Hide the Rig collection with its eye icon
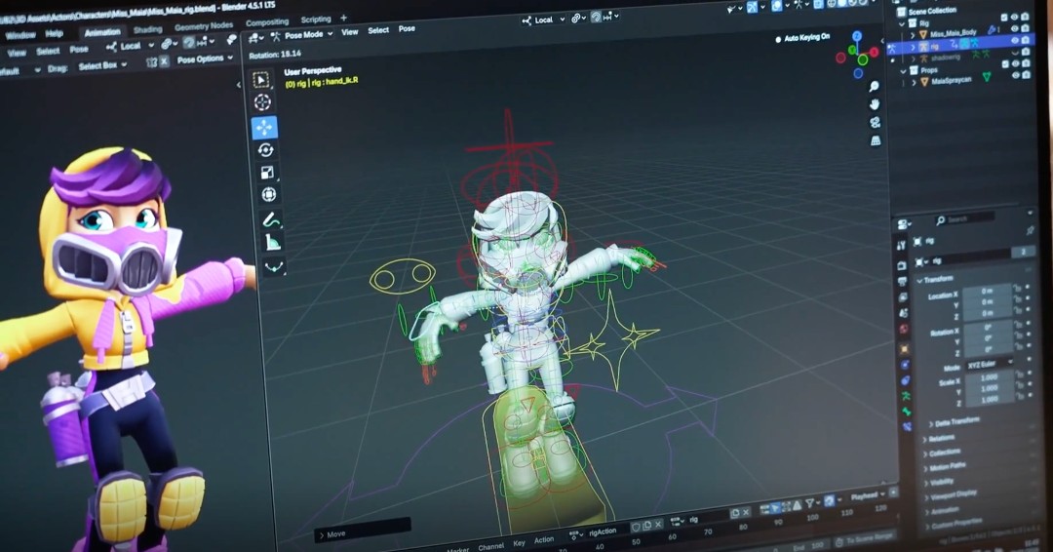The image size is (1053, 552). point(1015,18)
